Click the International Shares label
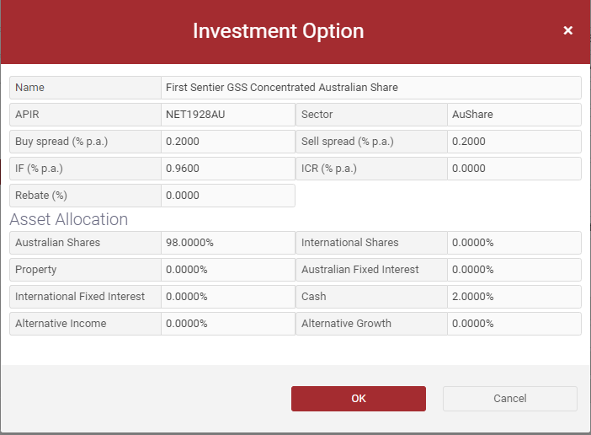Screen dimensions: 591x435 tap(349, 243)
